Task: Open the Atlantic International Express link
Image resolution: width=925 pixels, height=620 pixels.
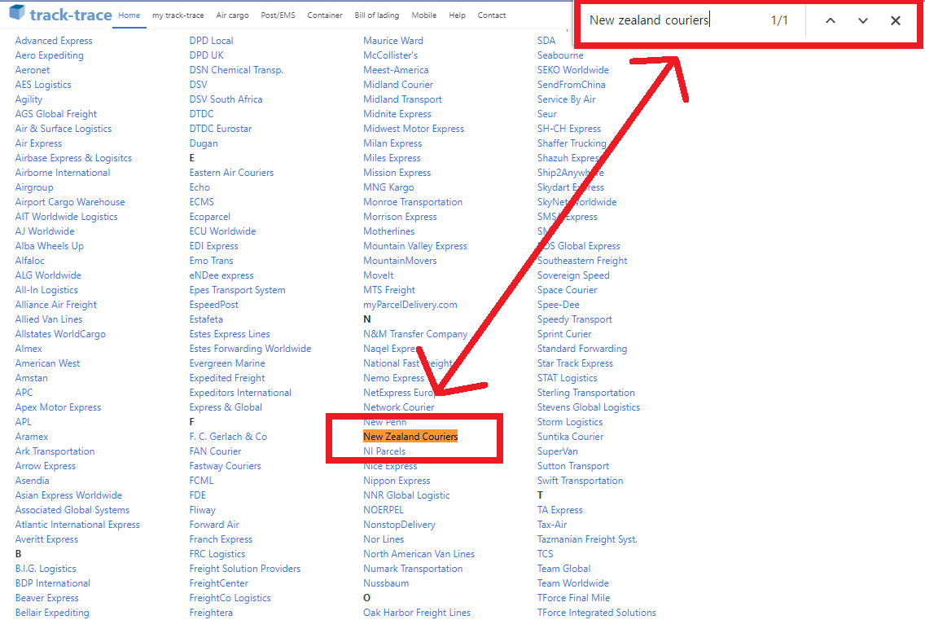Action: click(78, 525)
